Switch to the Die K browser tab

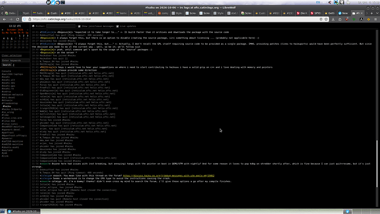click(302, 13)
